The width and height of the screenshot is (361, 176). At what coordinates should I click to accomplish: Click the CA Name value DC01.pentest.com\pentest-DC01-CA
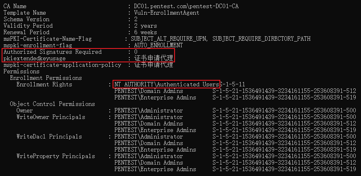[x=186, y=6]
